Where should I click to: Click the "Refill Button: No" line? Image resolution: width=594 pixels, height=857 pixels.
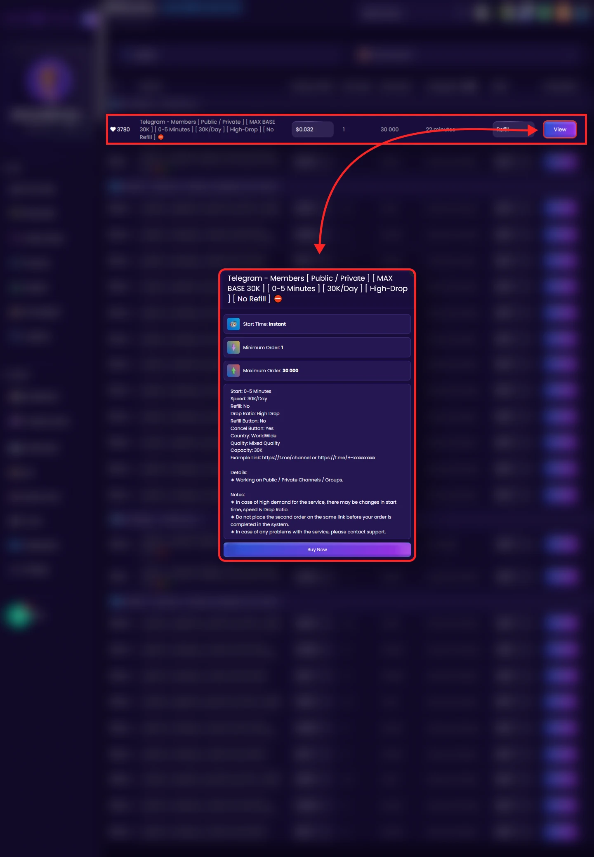point(248,421)
